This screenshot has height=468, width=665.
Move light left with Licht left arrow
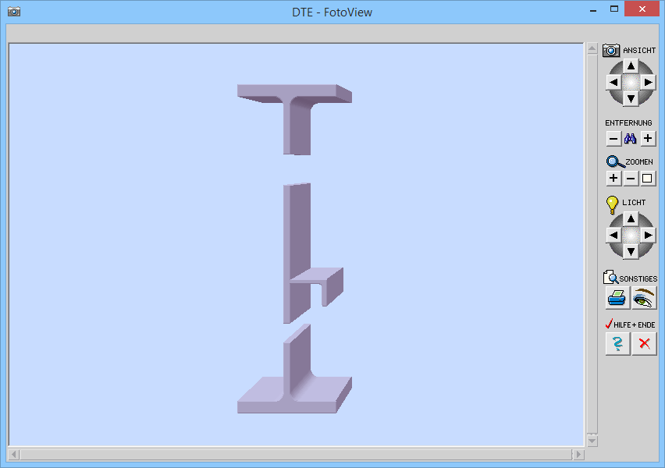[613, 235]
